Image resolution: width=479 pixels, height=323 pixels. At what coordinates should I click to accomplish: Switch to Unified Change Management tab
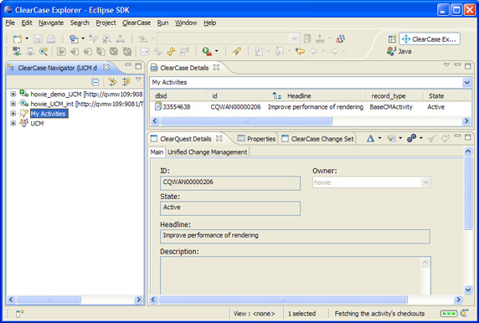pyautogui.click(x=207, y=152)
